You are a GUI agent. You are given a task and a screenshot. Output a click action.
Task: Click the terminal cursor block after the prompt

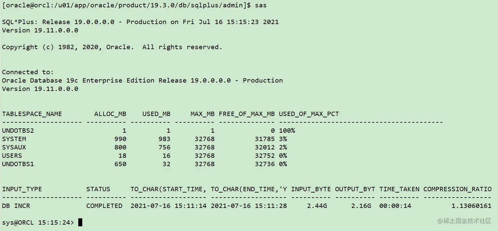(80, 222)
